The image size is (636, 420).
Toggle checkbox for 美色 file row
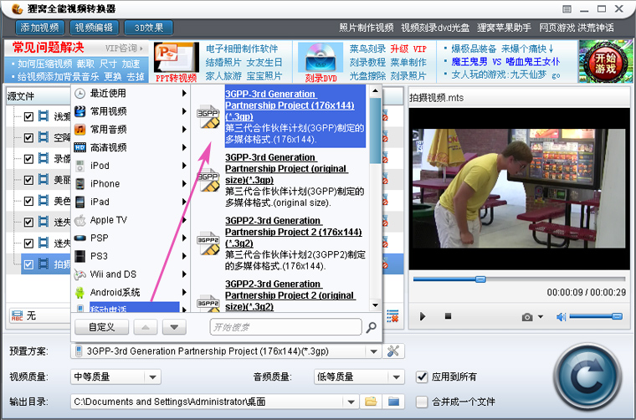(28, 201)
